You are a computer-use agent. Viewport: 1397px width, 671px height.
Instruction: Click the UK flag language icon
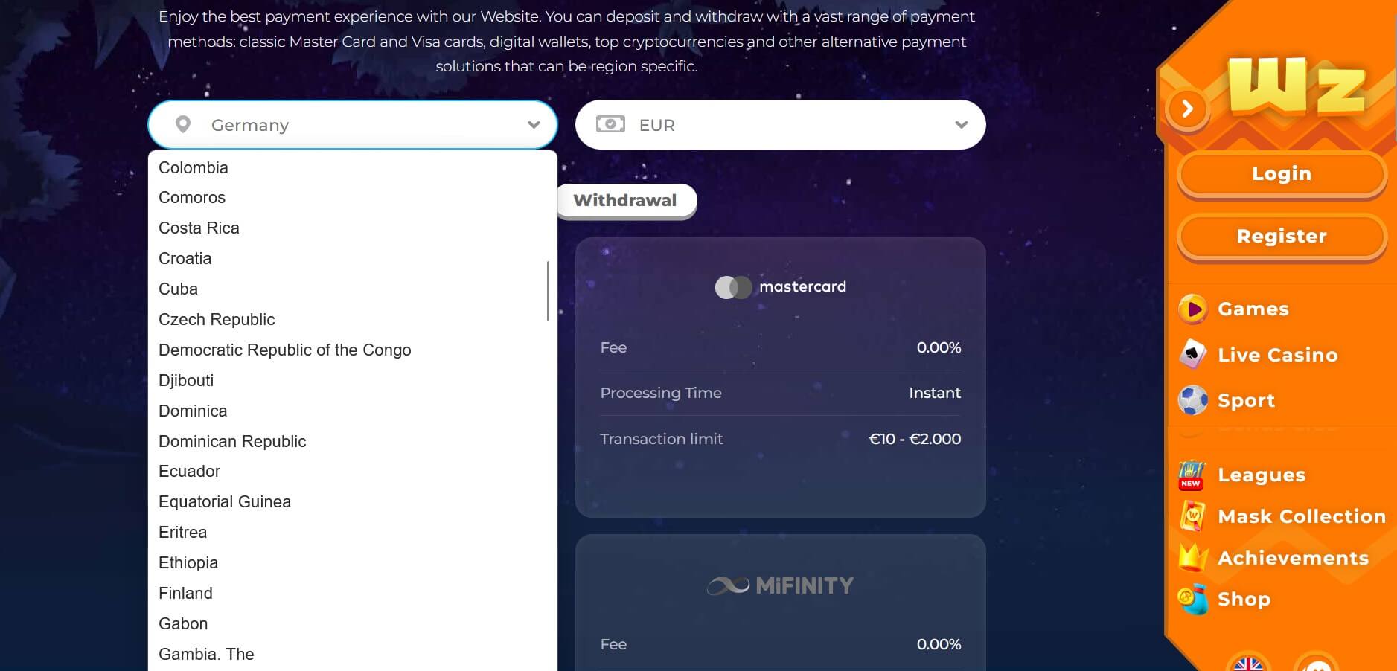[1248, 664]
